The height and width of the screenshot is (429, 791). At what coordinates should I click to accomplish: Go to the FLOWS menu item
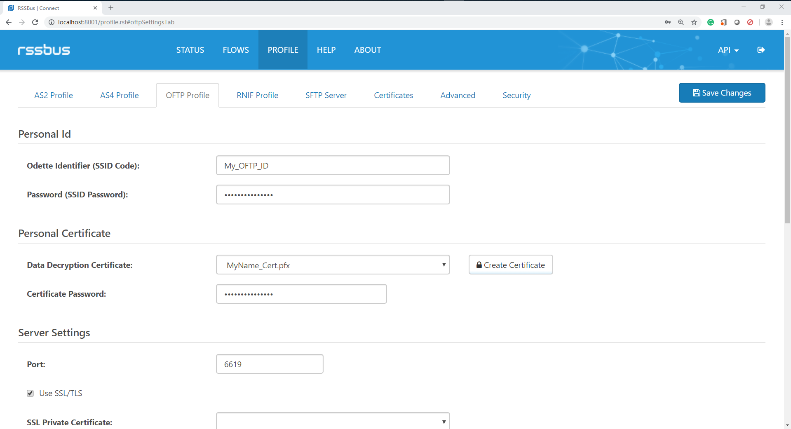coord(236,50)
